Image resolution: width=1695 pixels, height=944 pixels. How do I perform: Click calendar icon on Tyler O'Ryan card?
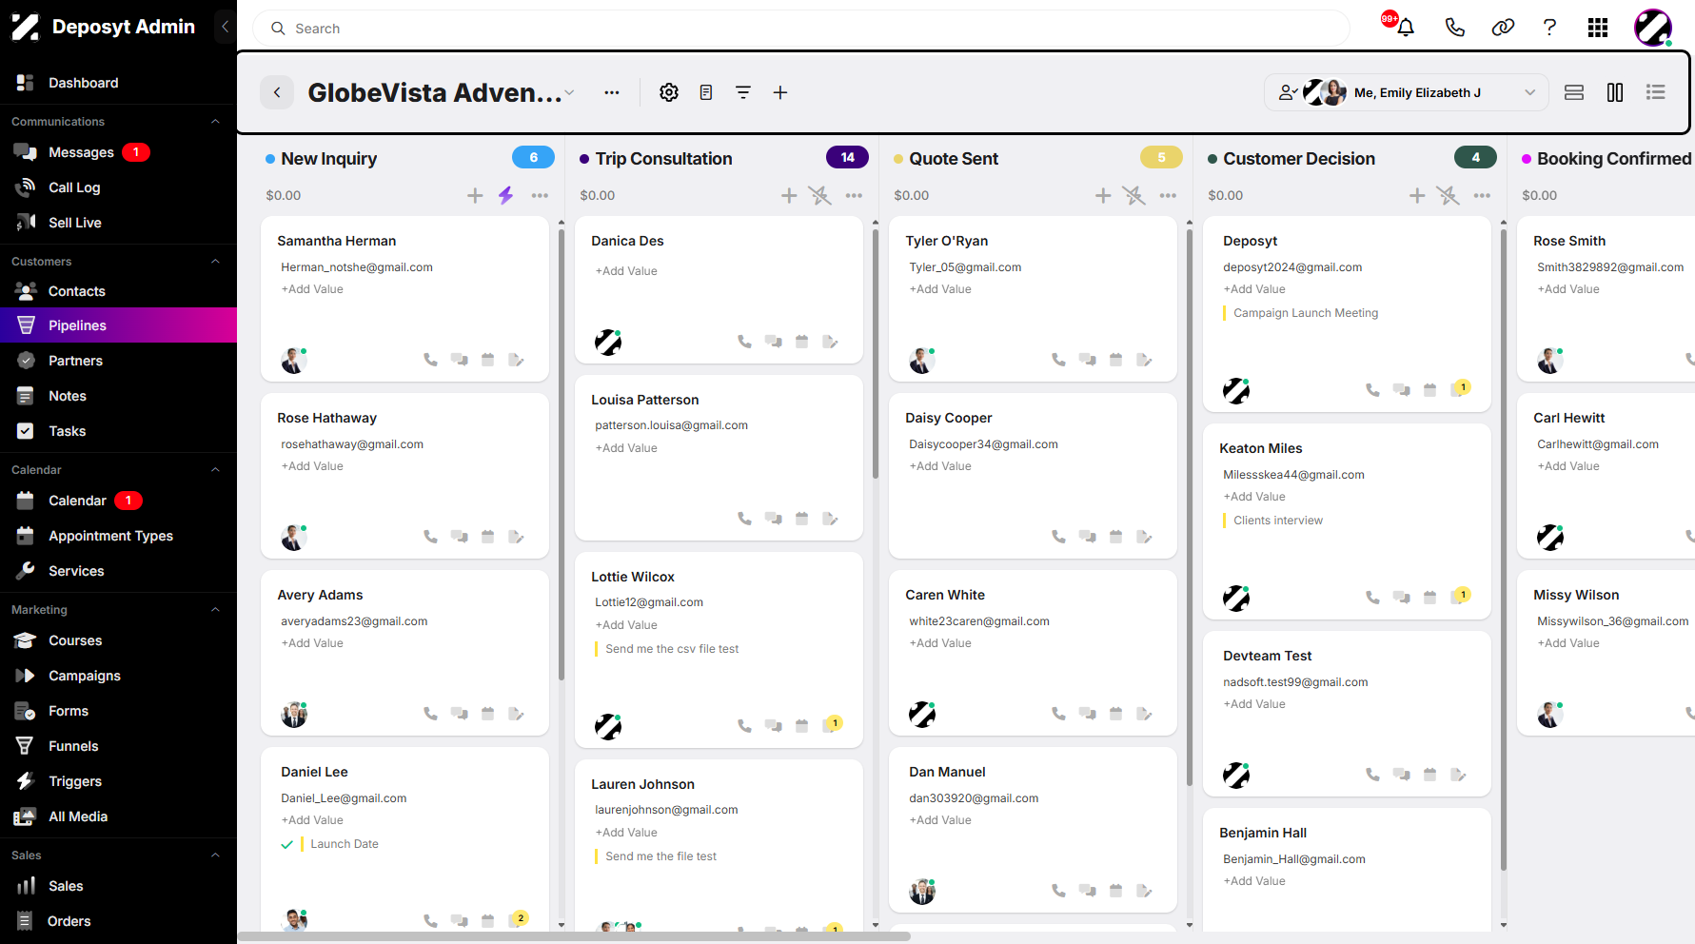[1116, 360]
